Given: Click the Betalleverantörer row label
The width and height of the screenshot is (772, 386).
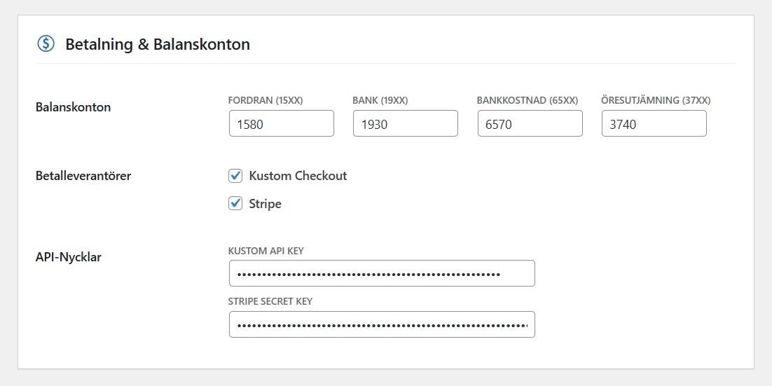Looking at the screenshot, I should pos(83,176).
